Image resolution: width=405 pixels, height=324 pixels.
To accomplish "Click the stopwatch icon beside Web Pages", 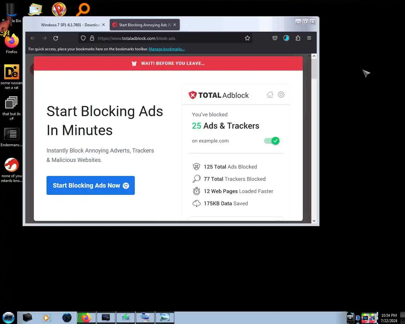I will click(196, 191).
